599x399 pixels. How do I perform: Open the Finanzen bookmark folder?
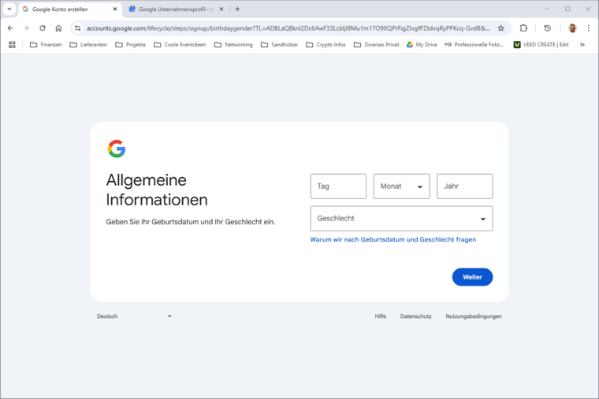click(x=46, y=45)
